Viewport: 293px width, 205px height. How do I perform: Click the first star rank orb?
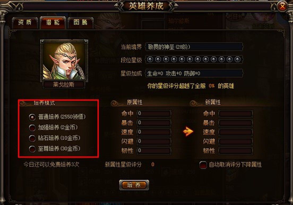pyautogui.click(x=150, y=60)
